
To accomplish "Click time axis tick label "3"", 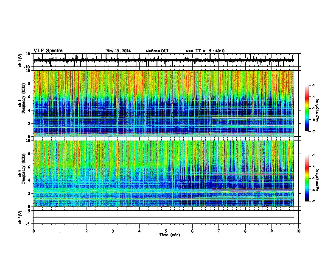I will pos(113,231).
